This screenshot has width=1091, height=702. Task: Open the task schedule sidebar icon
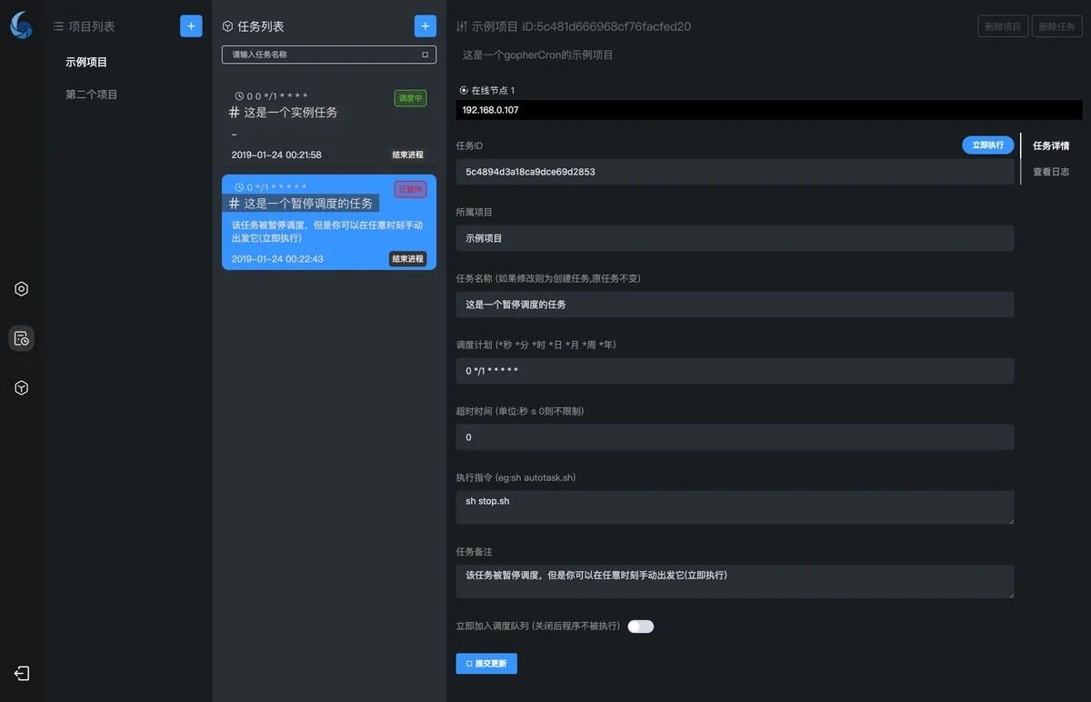(x=22, y=338)
